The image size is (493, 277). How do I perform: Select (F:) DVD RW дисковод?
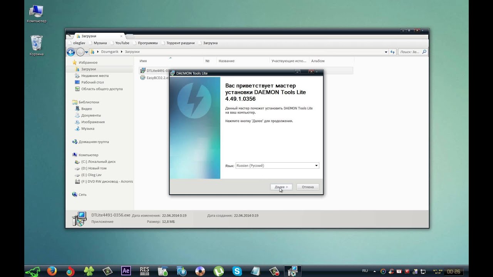tap(104, 182)
